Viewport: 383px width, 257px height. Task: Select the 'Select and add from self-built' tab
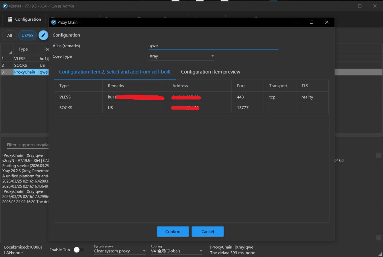(x=115, y=72)
